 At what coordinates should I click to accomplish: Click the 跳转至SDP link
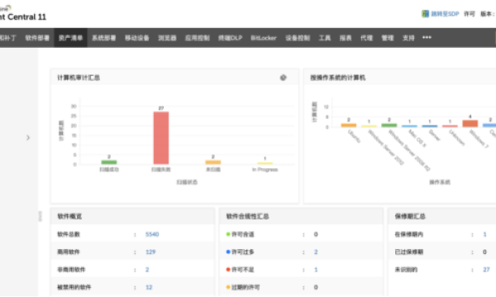coord(445,14)
